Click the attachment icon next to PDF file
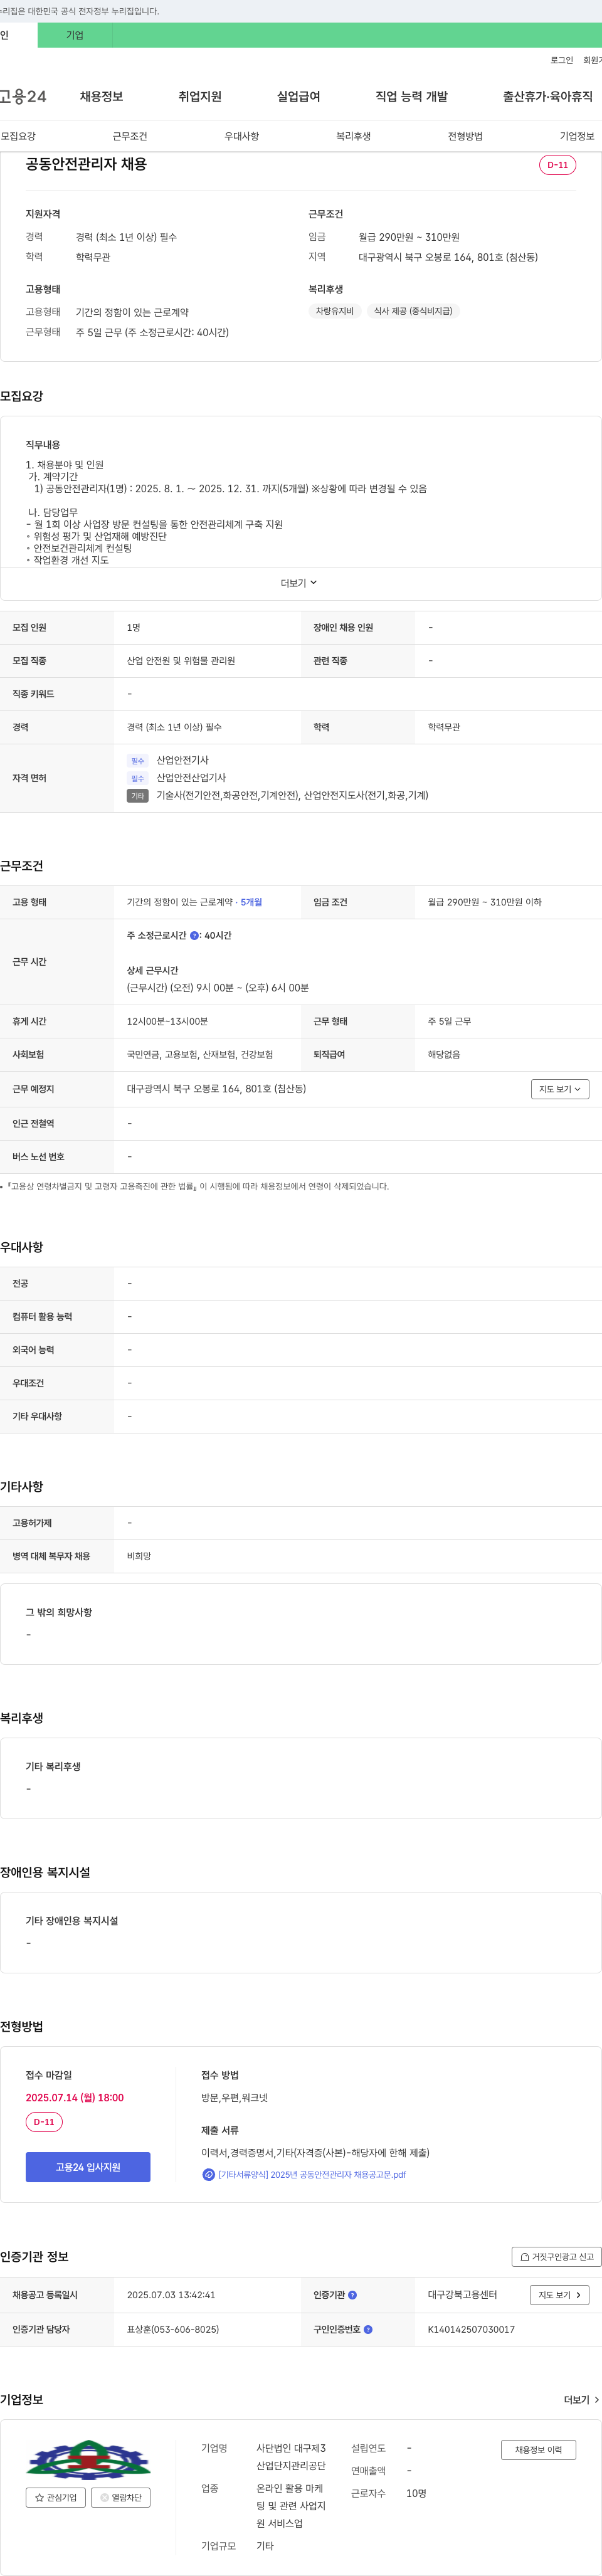Screen dimensions: 602x2576 [208, 2174]
